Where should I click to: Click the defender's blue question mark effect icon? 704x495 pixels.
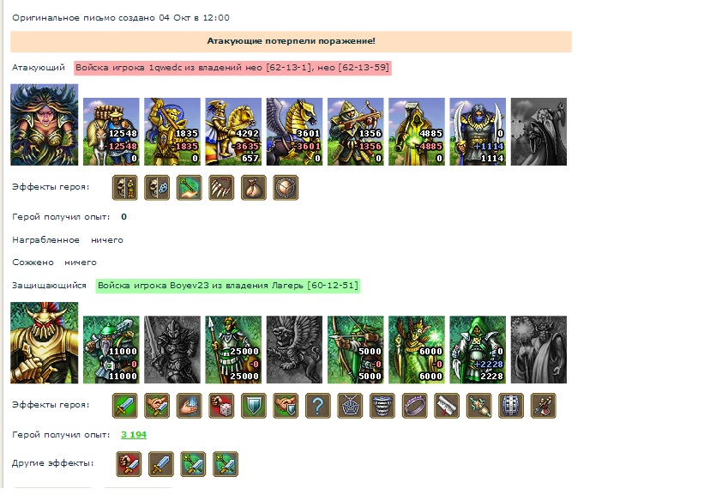(318, 406)
